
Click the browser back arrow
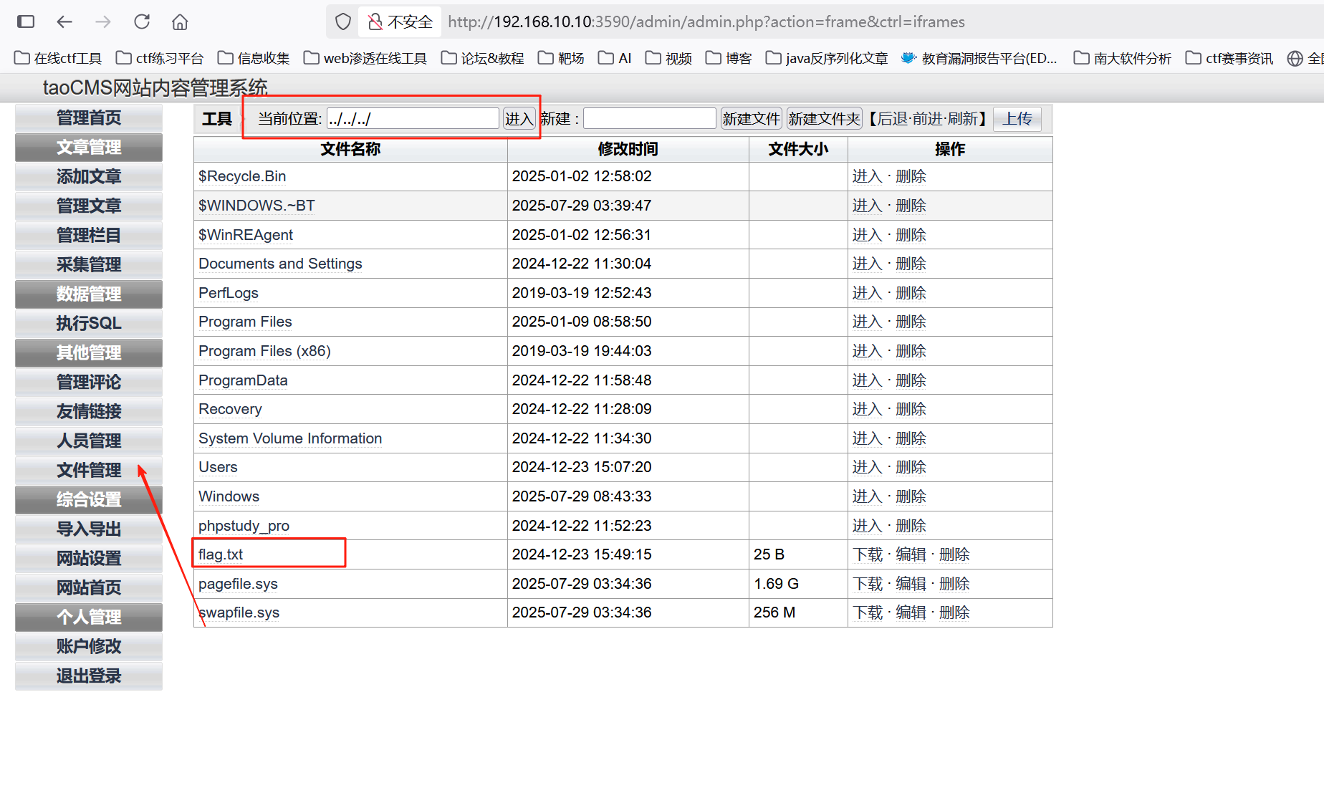[x=64, y=22]
